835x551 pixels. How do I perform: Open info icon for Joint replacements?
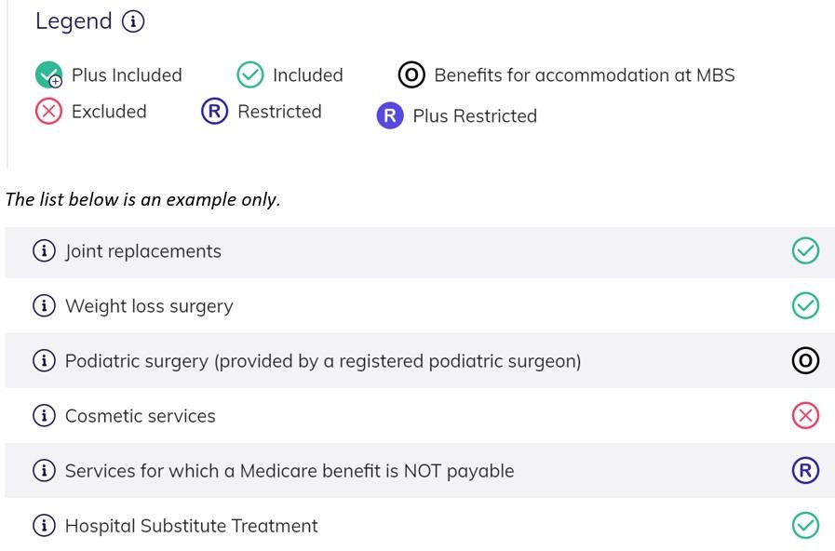point(44,250)
